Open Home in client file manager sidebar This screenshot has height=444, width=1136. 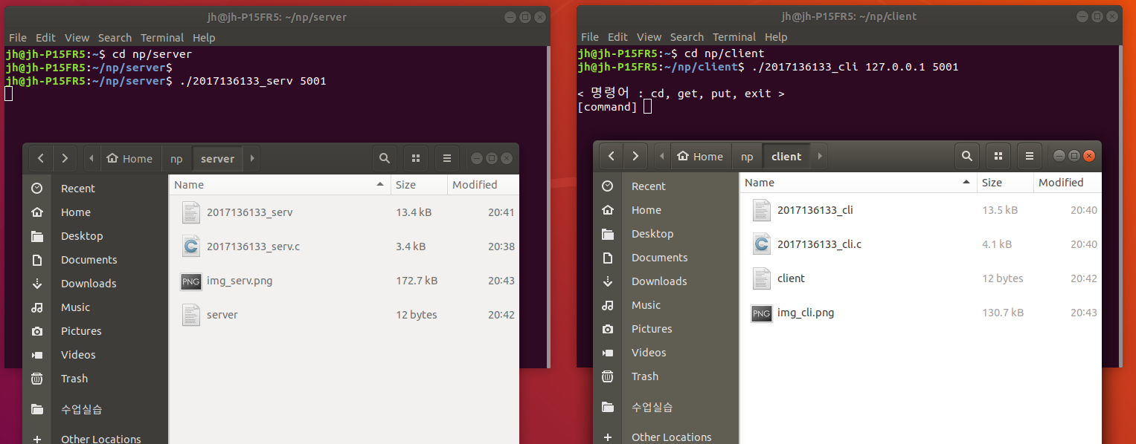666,210
